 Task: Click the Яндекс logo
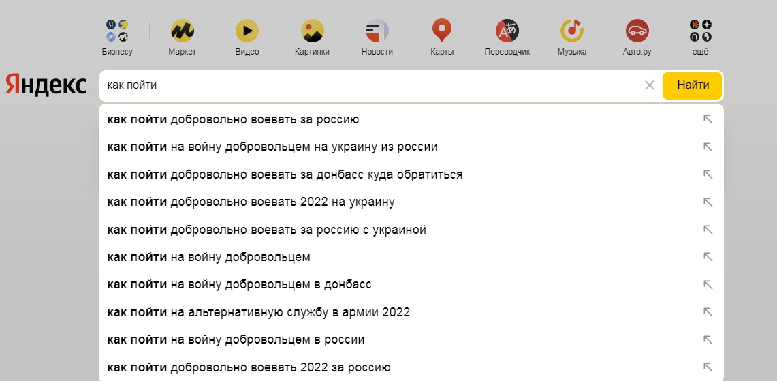click(46, 85)
